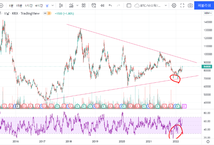Start bar replay with rewind icon
214x145 pixels.
pyautogui.click(x=102, y=5)
